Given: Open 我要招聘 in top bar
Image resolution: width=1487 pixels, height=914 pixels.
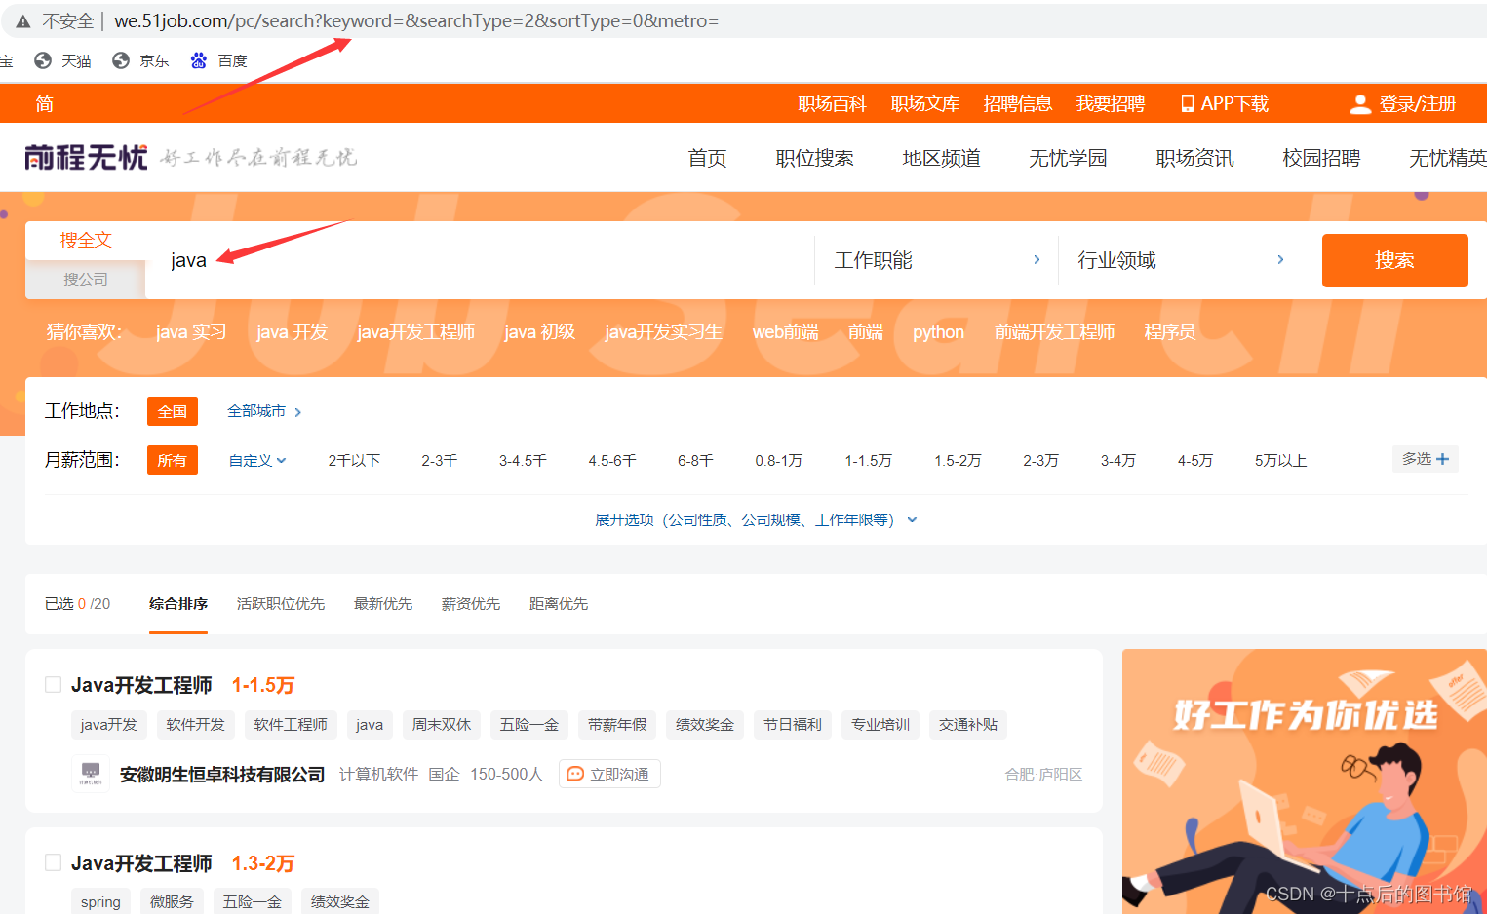Looking at the screenshot, I should pyautogui.click(x=1111, y=104).
